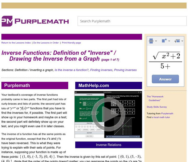This screenshot has width=188, height=162.
Task: Click the close X icon atop the video
Action: [141, 92]
